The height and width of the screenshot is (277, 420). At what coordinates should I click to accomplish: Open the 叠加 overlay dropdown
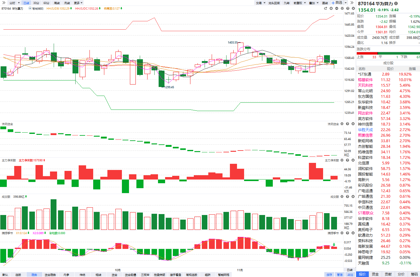[314, 3]
